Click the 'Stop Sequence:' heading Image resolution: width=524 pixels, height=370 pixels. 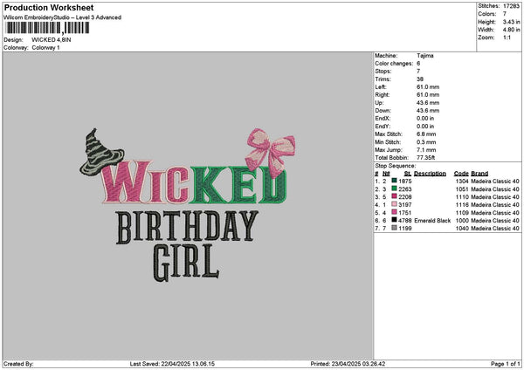point(396,166)
